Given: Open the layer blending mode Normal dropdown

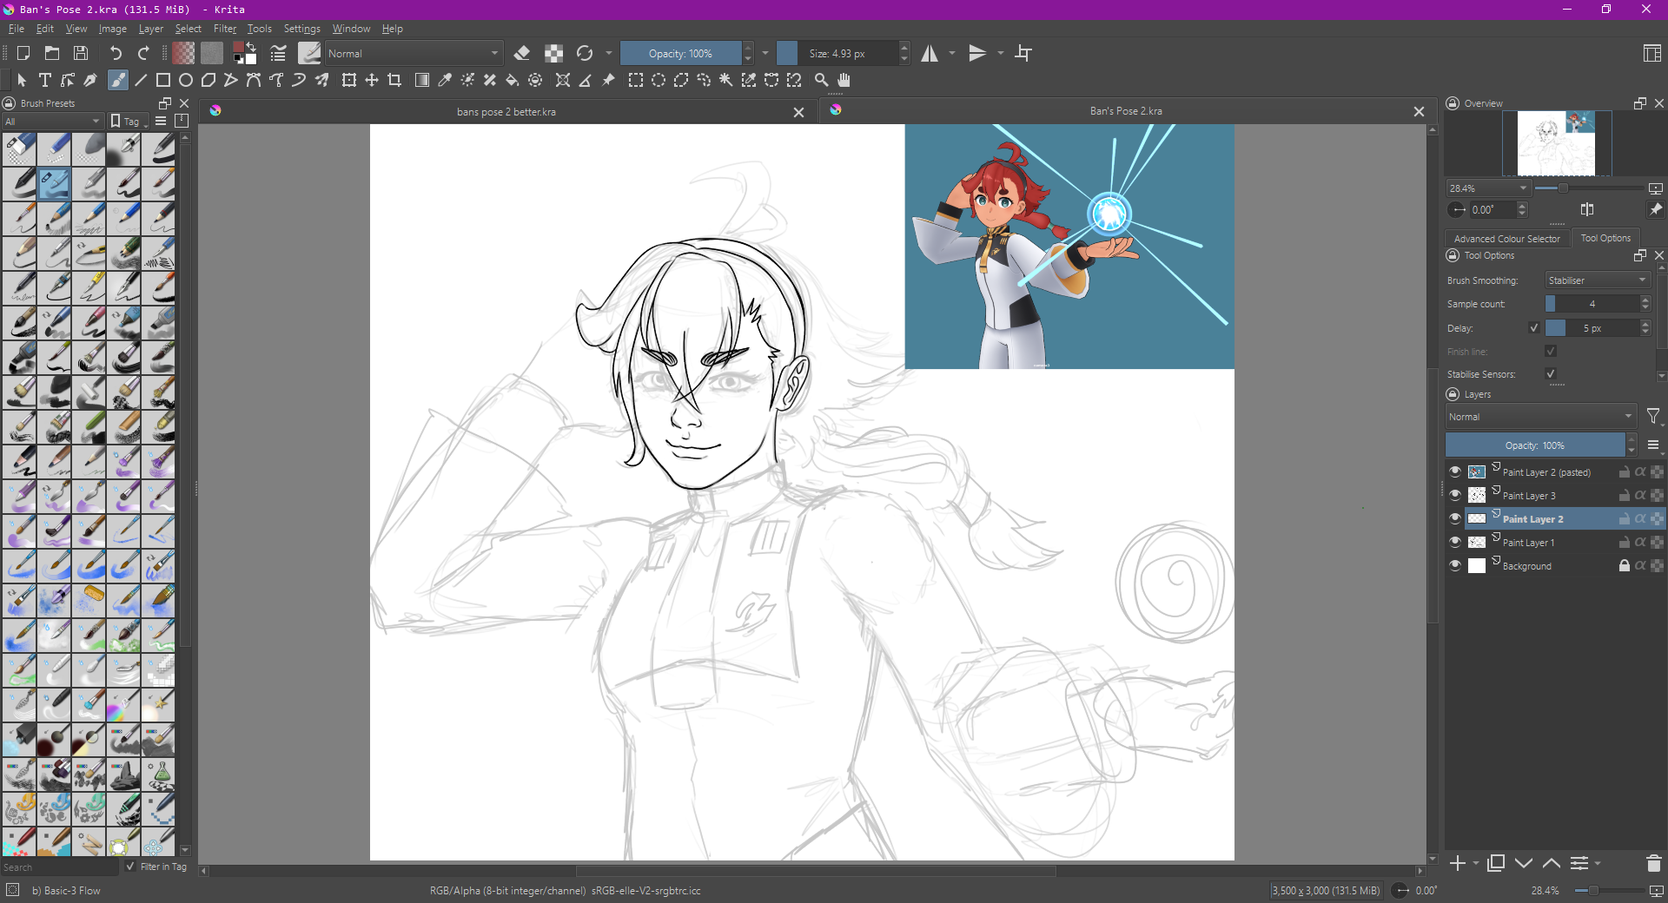Looking at the screenshot, I should (x=1540, y=417).
